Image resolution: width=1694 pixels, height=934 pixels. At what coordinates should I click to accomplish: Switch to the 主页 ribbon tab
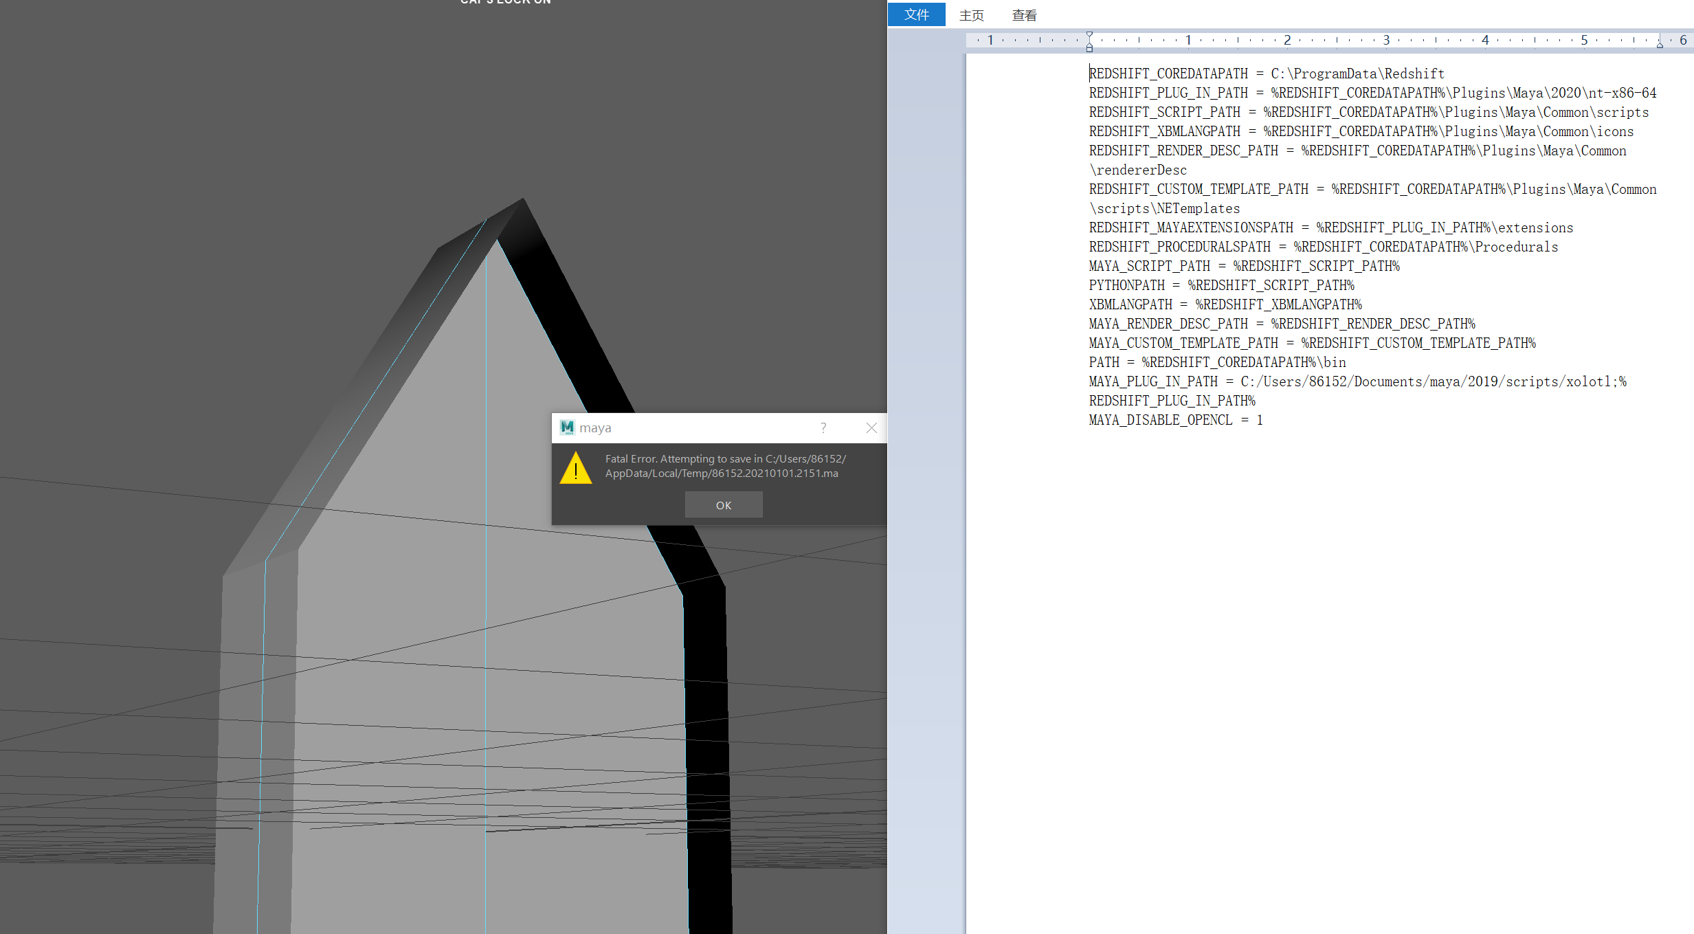click(x=972, y=15)
